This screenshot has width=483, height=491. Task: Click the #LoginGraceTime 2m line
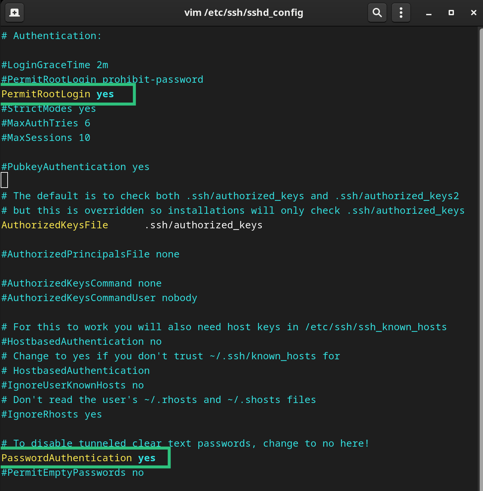pos(55,65)
